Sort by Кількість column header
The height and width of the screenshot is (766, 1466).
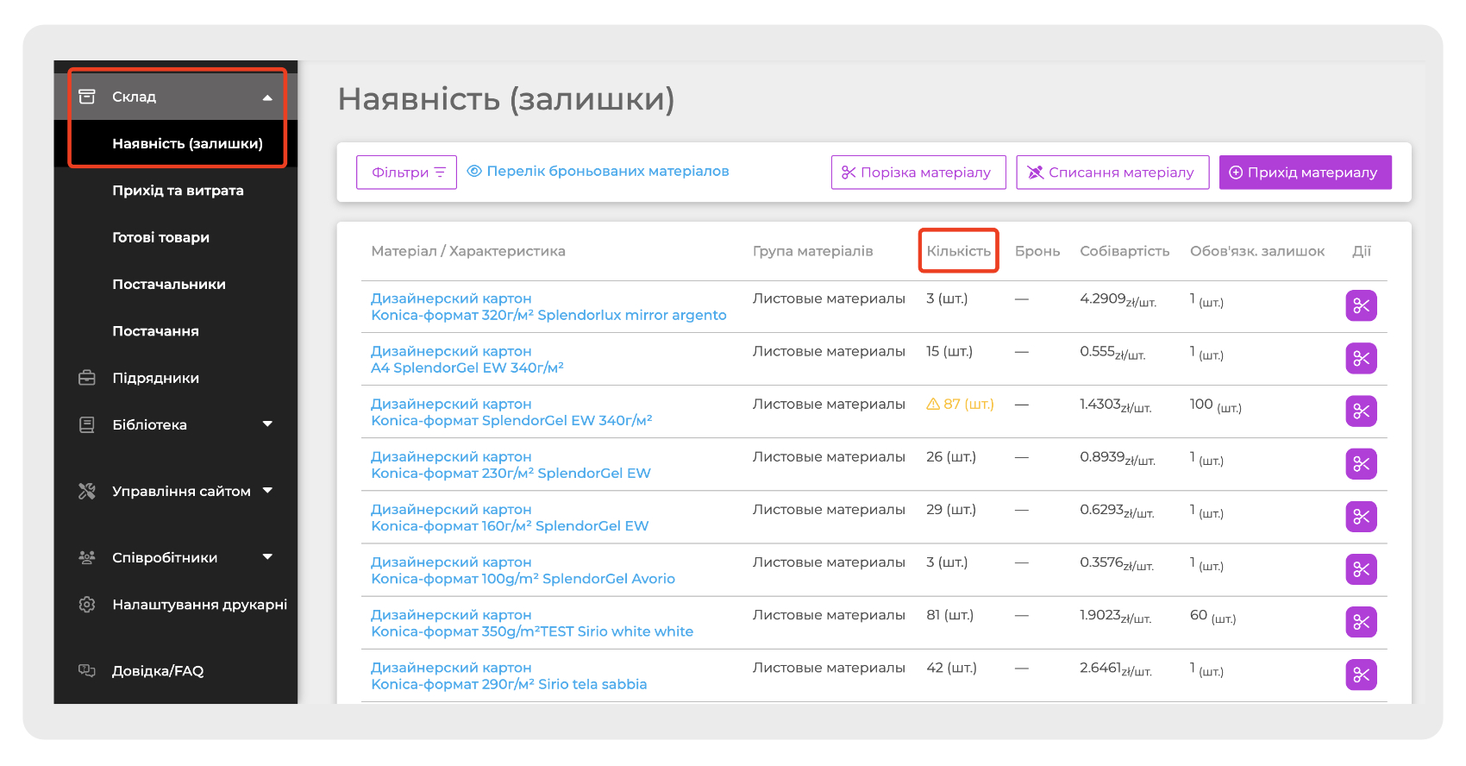point(959,251)
